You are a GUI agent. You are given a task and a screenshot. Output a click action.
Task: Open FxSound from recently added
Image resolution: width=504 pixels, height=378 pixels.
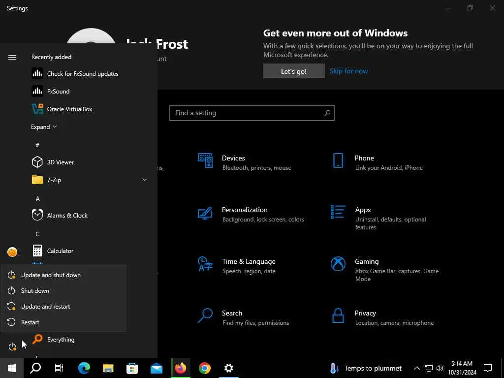[x=58, y=91]
